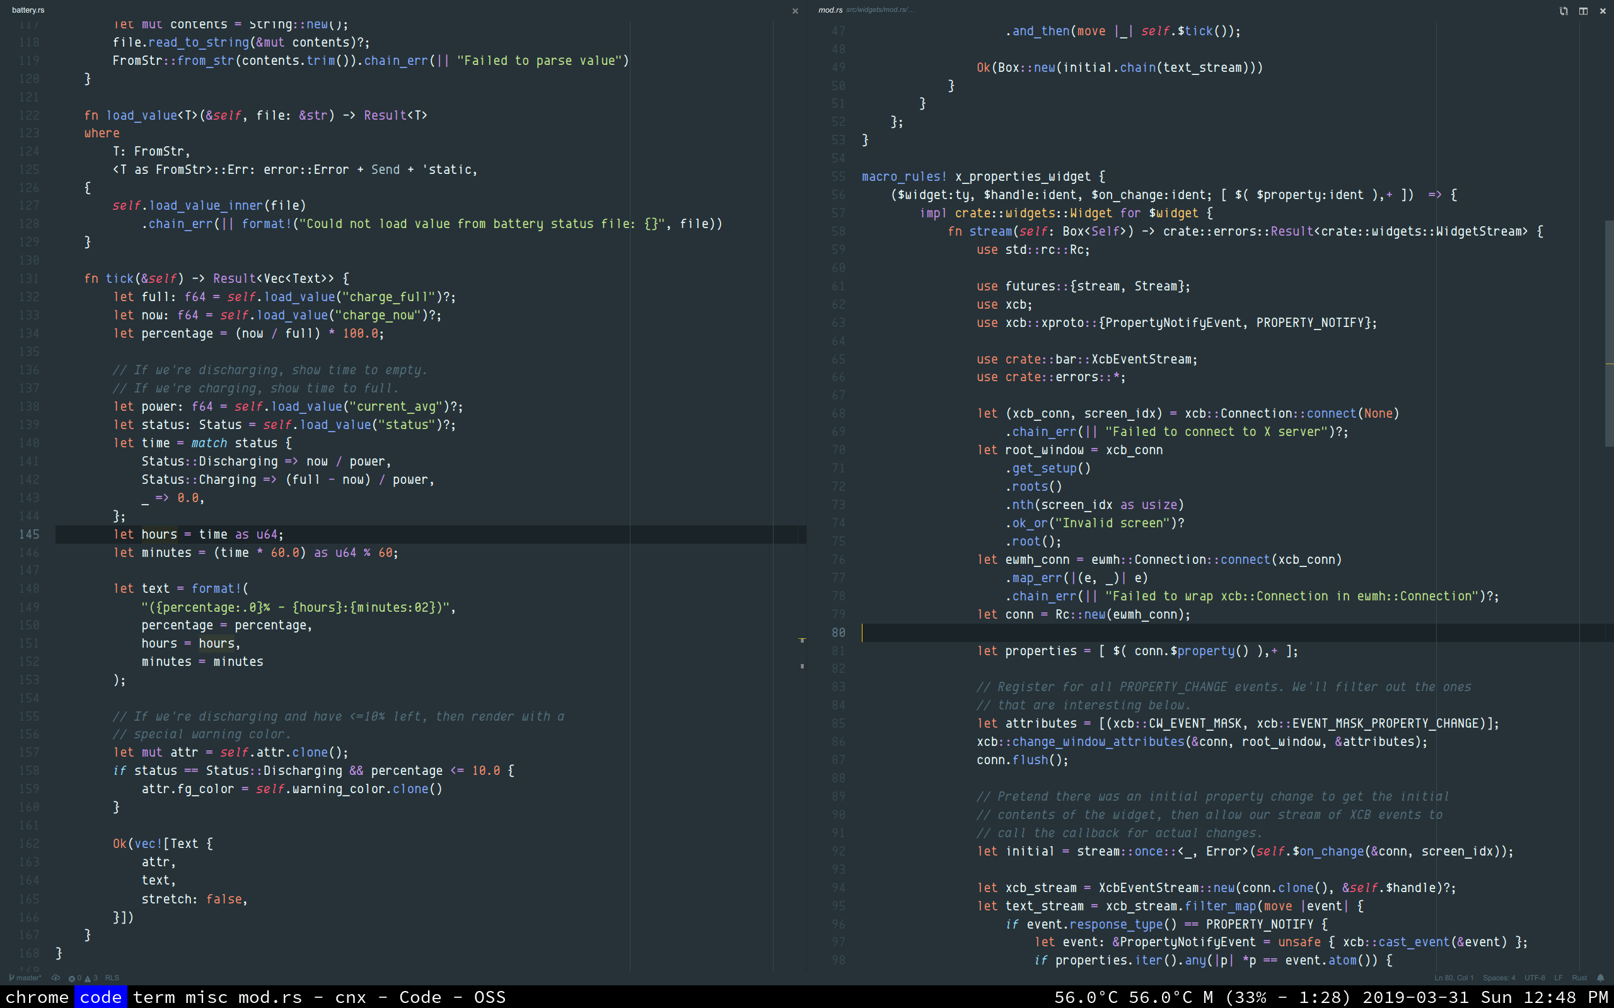Open the notifications bell in status bar
The width and height of the screenshot is (1614, 1008).
[x=1600, y=978]
